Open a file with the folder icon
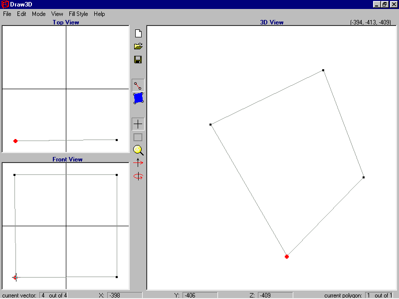 point(138,46)
